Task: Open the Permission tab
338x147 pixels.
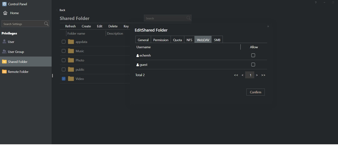Action: (x=161, y=40)
